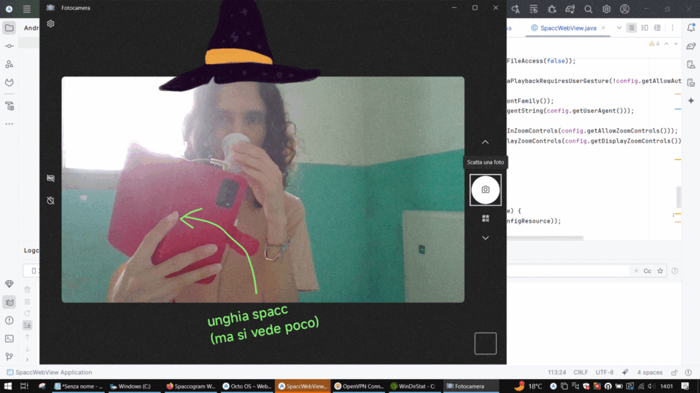This screenshot has height=393, width=700.
Task: Open the Notifications bell icon
Action: tap(691, 28)
